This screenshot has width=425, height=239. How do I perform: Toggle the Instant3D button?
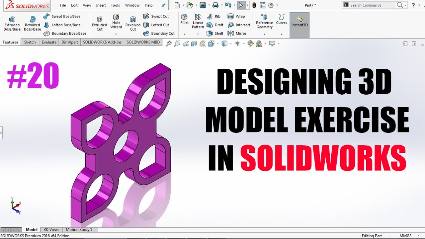(299, 25)
